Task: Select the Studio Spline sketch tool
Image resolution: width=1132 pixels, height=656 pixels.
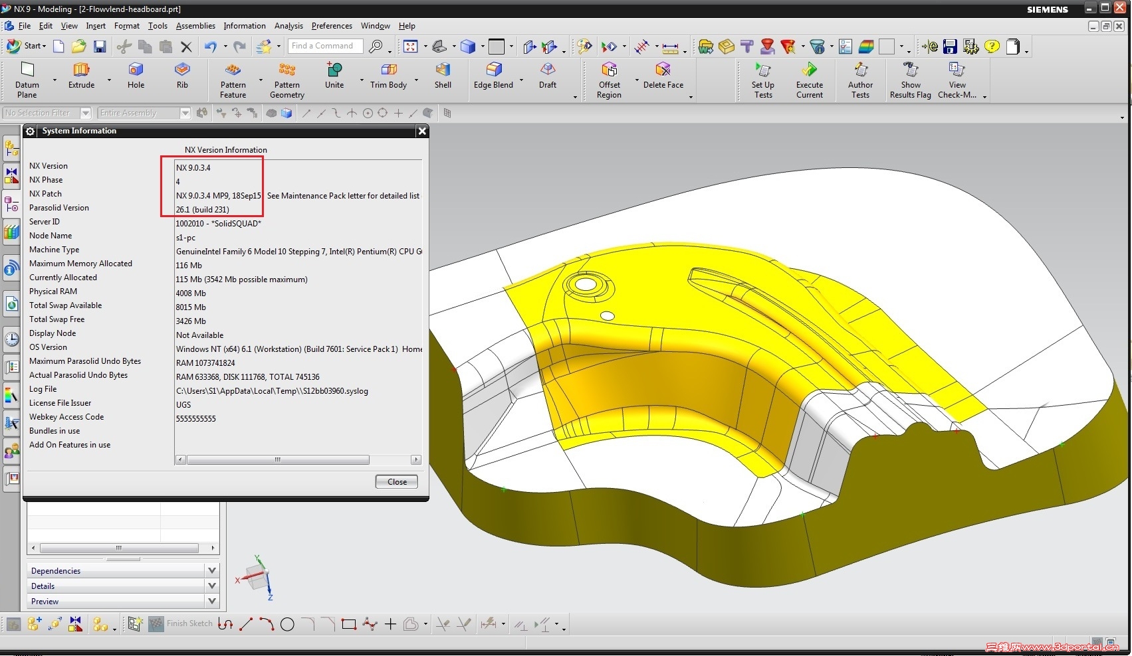Action: 370,624
